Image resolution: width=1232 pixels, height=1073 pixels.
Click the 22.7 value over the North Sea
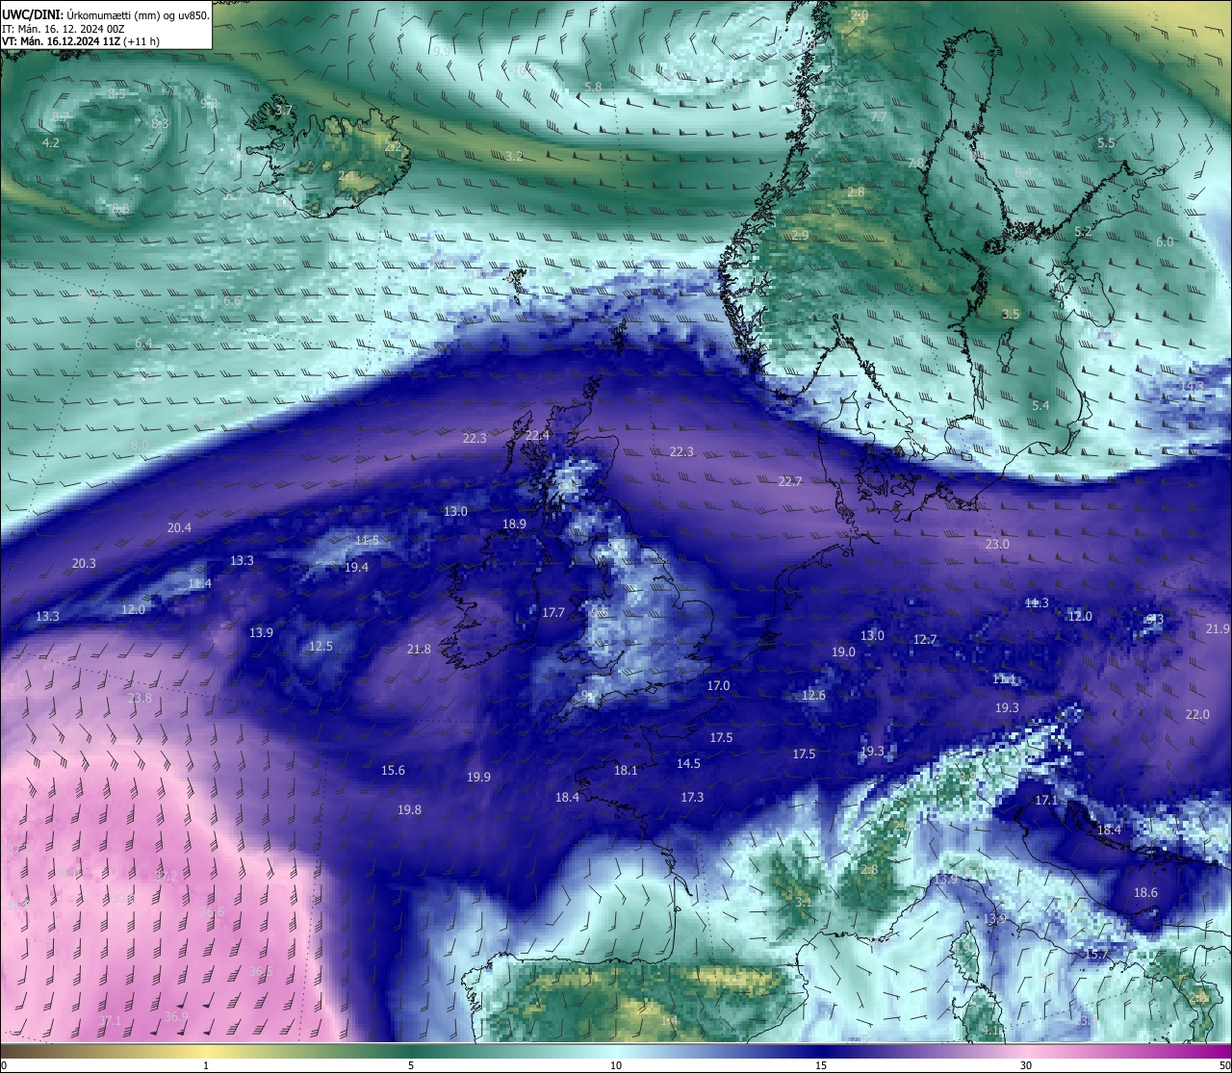click(790, 481)
